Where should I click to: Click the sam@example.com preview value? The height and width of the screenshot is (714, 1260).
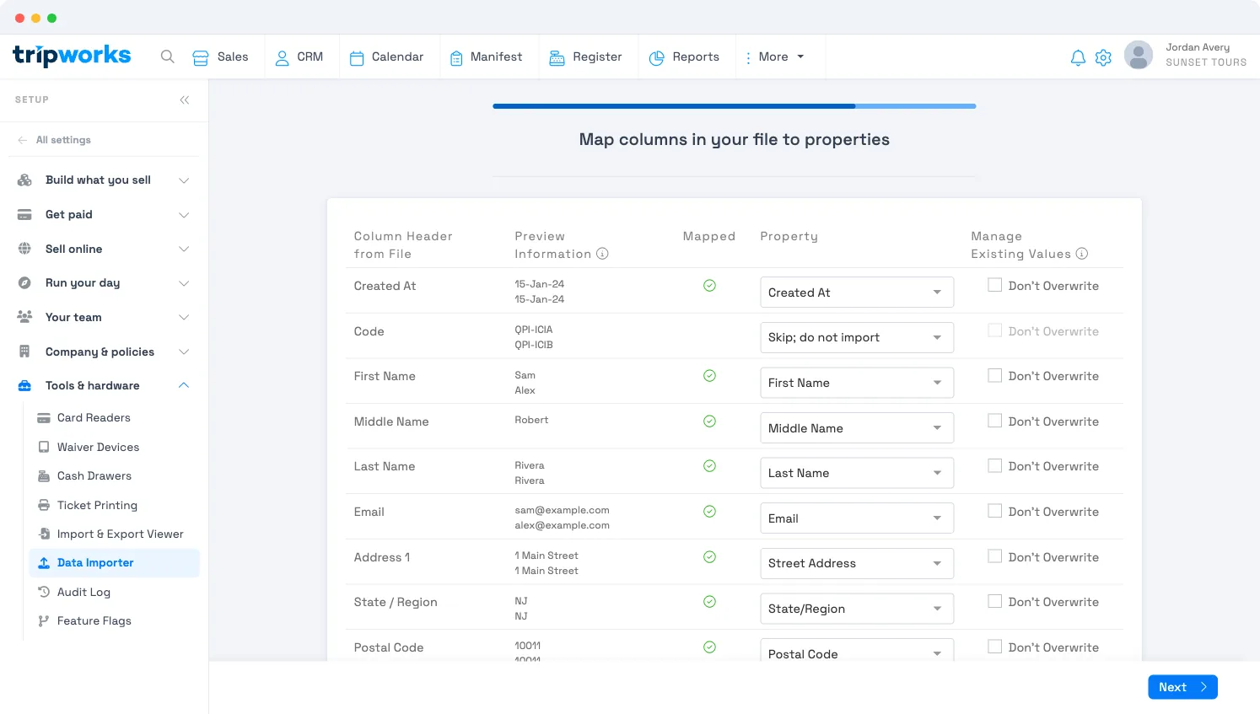[x=563, y=510]
